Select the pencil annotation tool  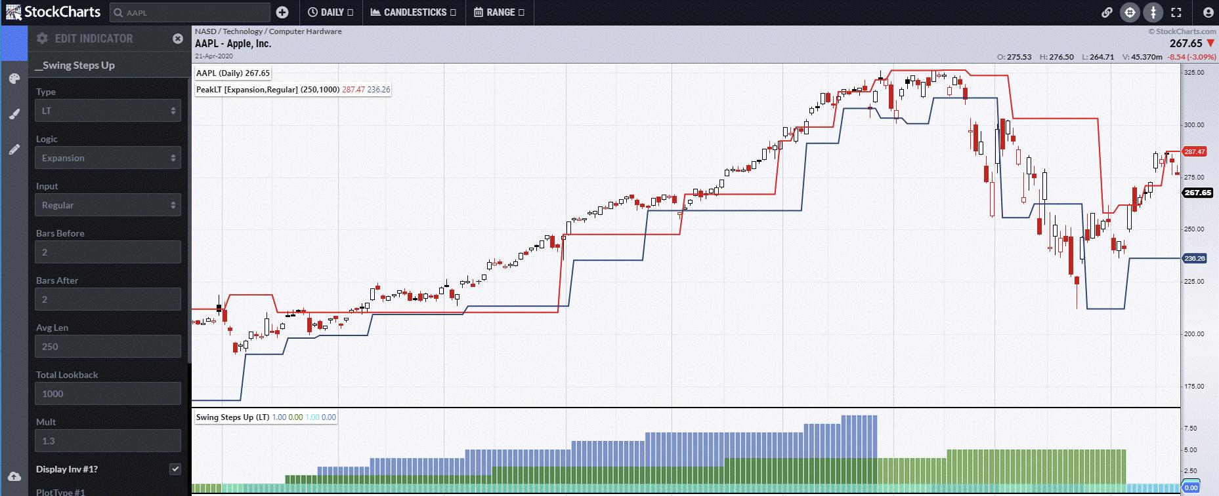pos(14,150)
